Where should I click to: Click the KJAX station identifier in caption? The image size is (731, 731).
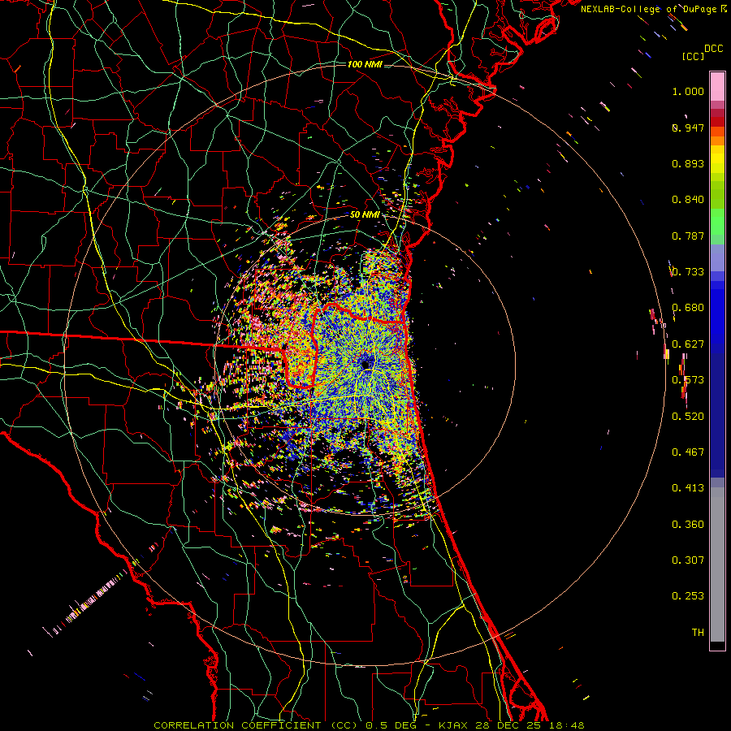(x=455, y=725)
